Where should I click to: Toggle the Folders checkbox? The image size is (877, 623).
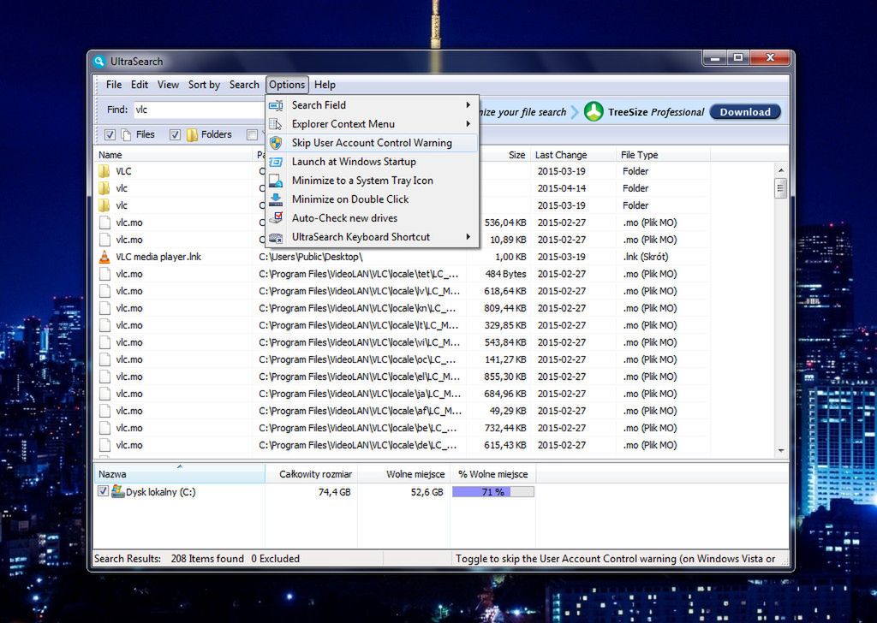[175, 134]
